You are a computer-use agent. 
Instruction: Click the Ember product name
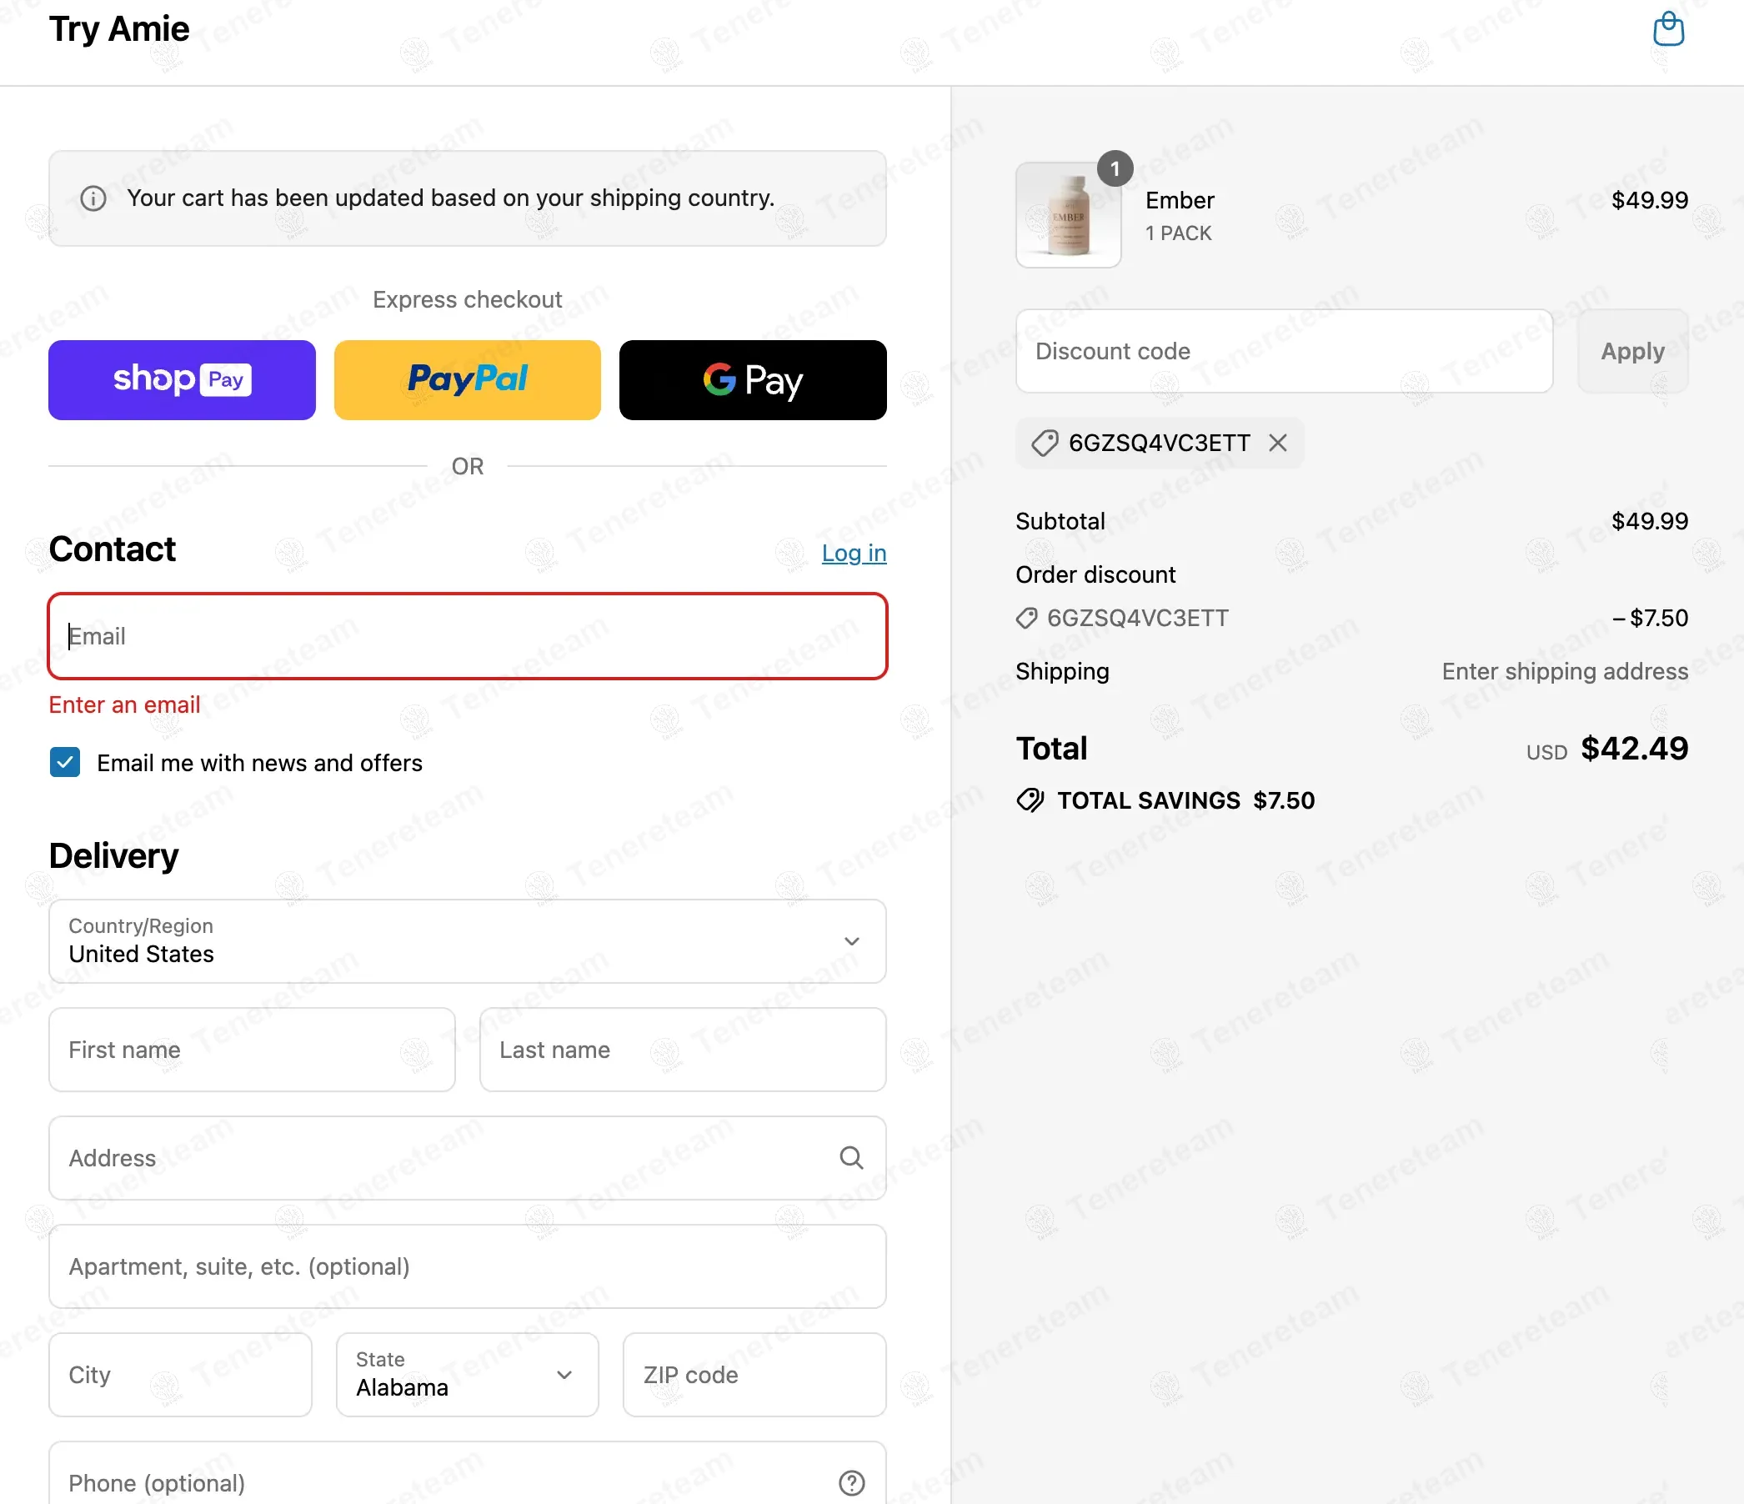[1180, 200]
